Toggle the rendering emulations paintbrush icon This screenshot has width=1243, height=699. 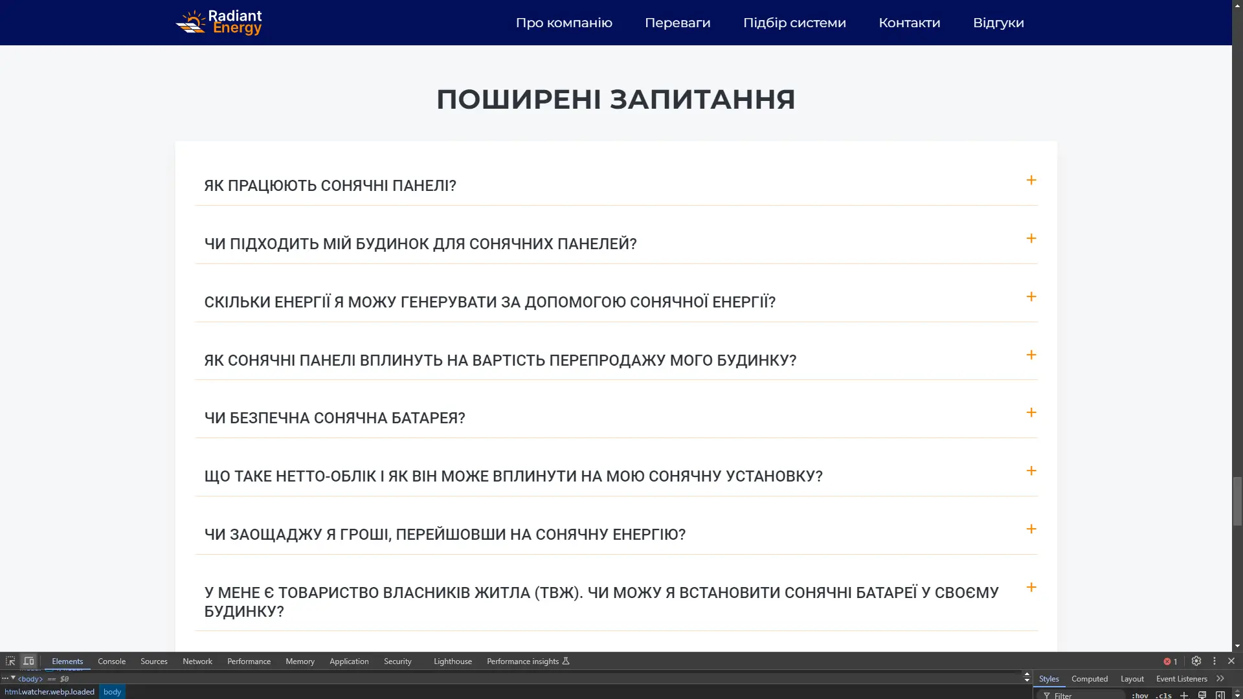click(1202, 695)
